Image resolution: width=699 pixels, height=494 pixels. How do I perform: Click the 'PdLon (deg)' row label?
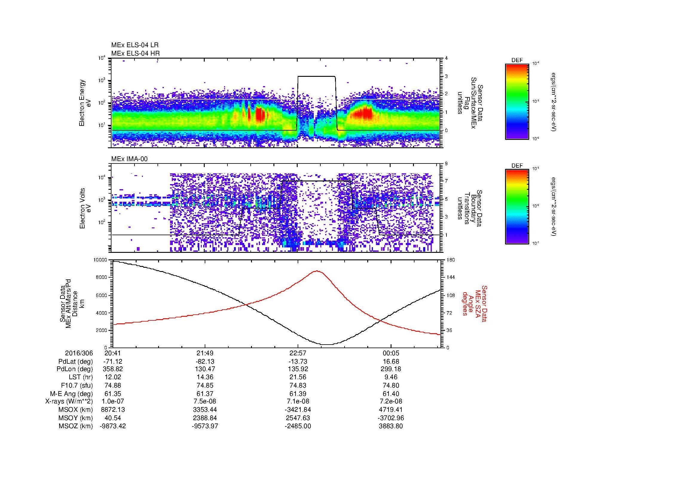coord(75,369)
